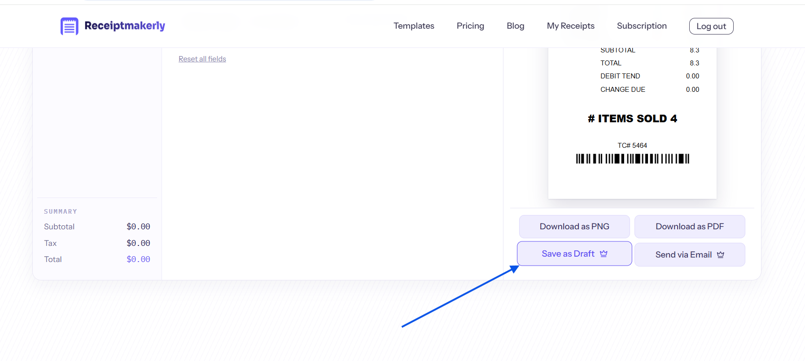Screen dimensions: 805x361
Task: Click the 'Total' label in the summary
Action: [53, 259]
